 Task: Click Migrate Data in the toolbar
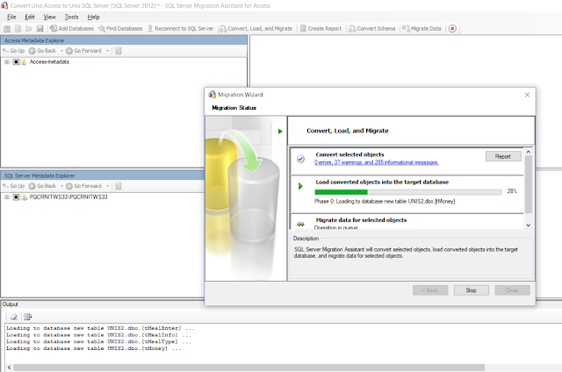point(421,28)
